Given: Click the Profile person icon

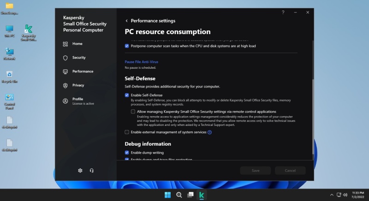Looking at the screenshot, I should (x=65, y=101).
